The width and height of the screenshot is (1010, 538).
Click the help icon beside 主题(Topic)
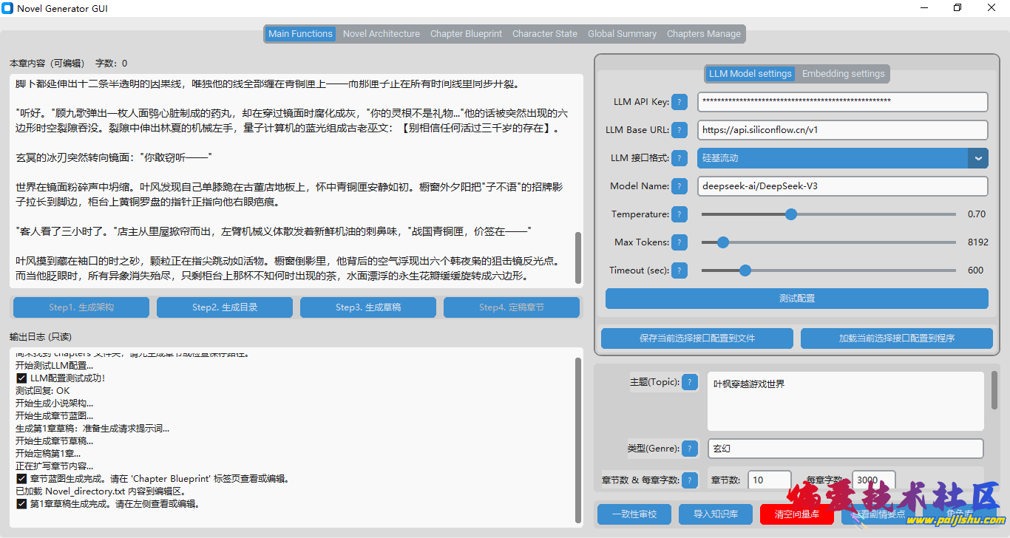[690, 382]
